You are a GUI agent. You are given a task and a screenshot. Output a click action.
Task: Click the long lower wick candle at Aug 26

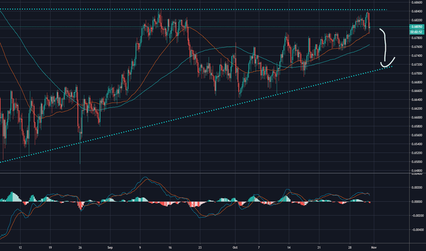click(80, 148)
